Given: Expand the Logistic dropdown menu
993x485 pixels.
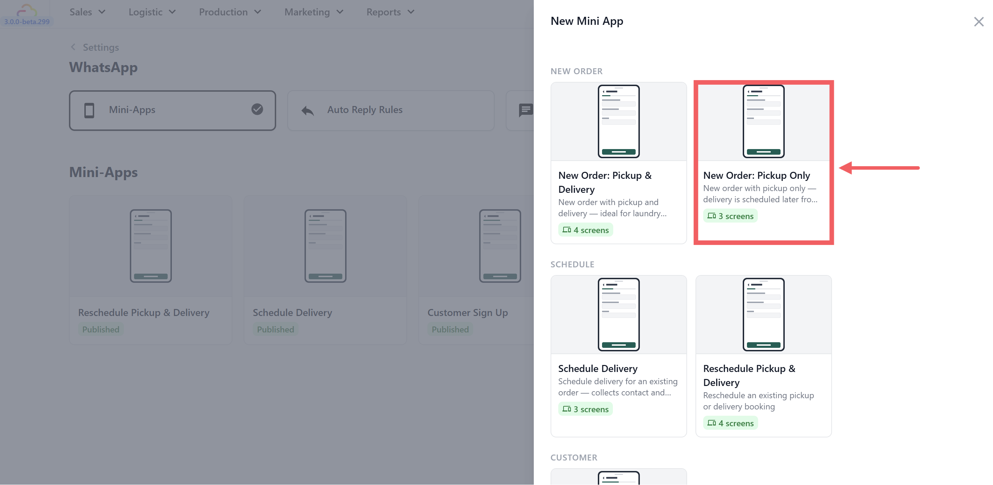Looking at the screenshot, I should pyautogui.click(x=152, y=12).
